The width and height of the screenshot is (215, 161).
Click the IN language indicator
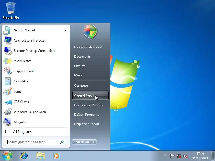pyautogui.click(x=164, y=155)
